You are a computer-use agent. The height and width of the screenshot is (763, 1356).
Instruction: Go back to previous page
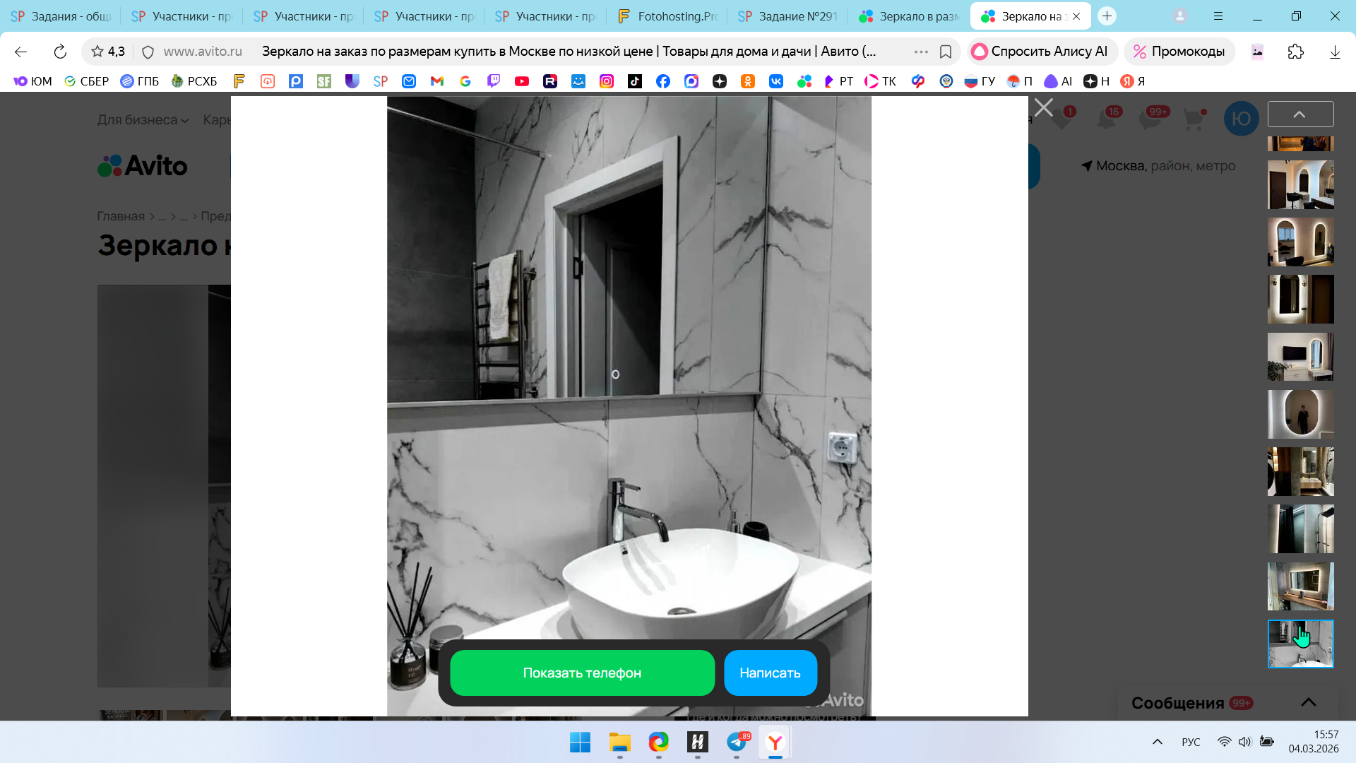click(20, 52)
